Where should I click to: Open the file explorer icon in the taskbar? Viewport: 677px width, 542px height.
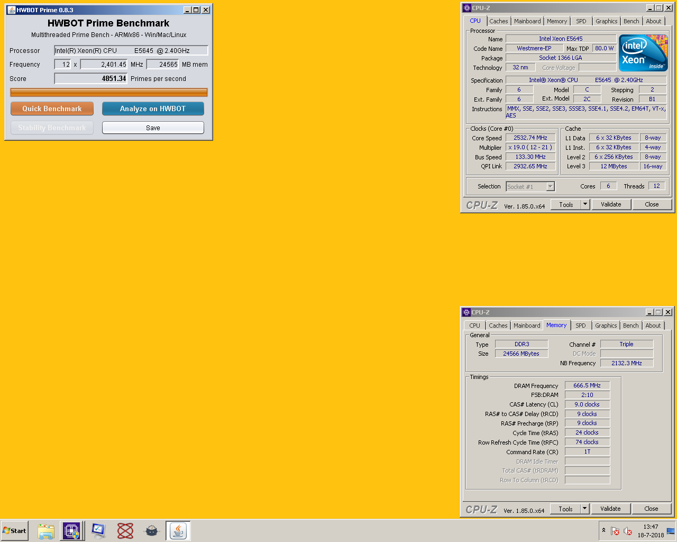pyautogui.click(x=46, y=531)
